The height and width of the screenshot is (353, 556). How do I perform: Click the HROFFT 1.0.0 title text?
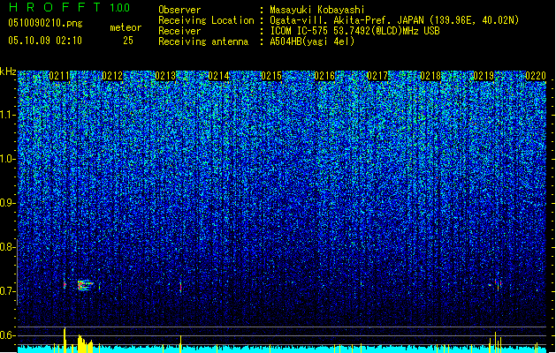click(70, 7)
